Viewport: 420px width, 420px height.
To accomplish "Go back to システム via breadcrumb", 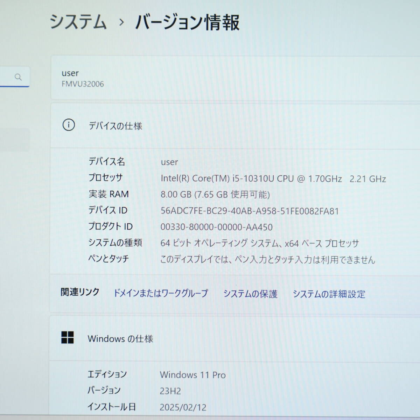I will point(78,22).
